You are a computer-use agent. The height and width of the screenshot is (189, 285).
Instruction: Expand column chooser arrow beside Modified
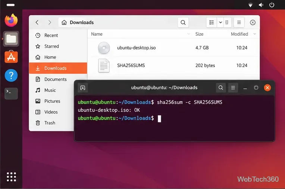click(x=255, y=34)
